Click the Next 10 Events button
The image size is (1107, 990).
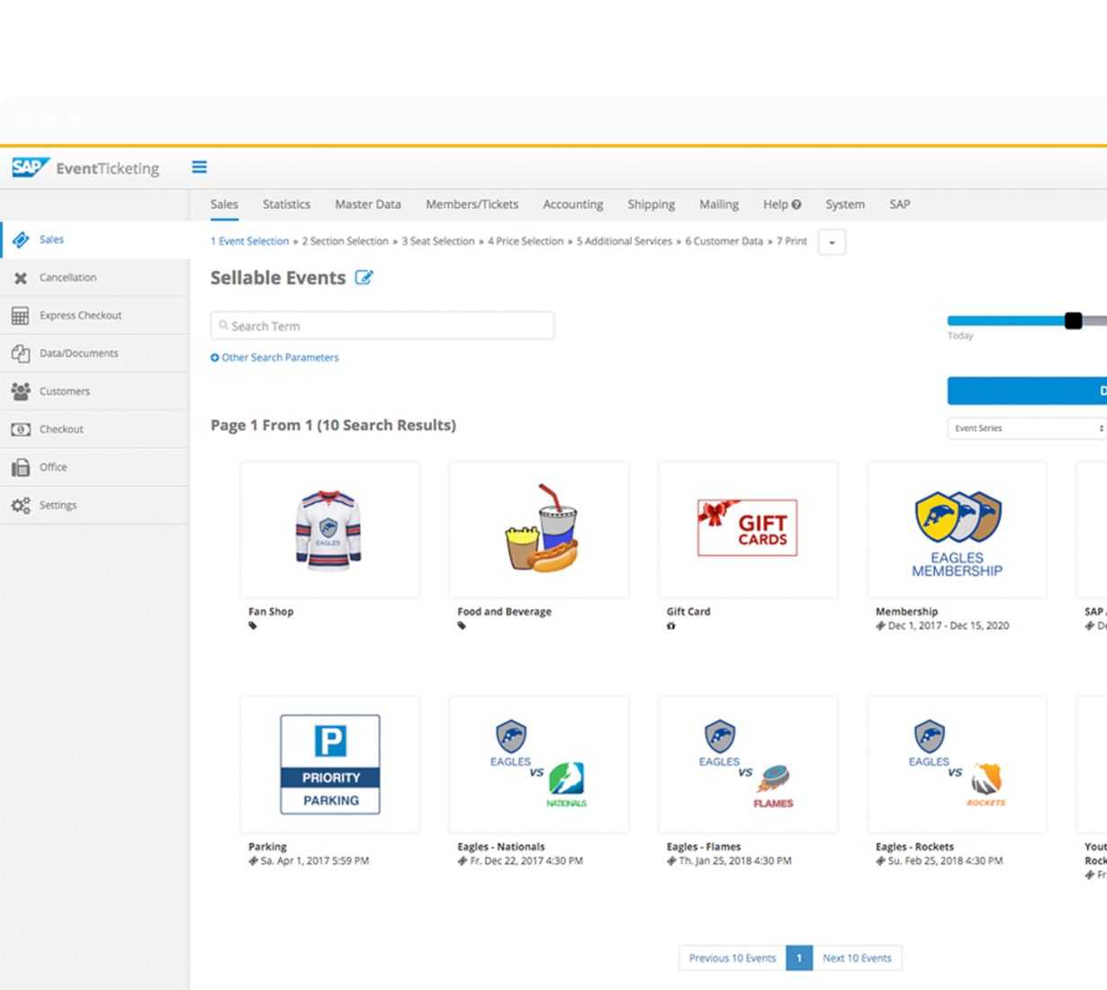click(x=857, y=958)
